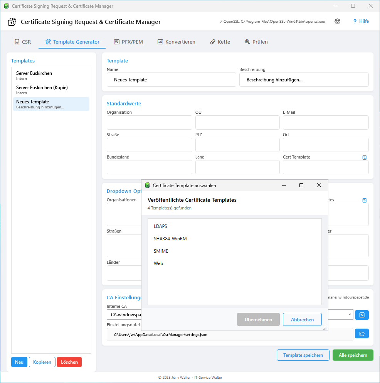Click Abbrechen in the Certificate Template dialog
This screenshot has width=380, height=383.
[x=302, y=319]
